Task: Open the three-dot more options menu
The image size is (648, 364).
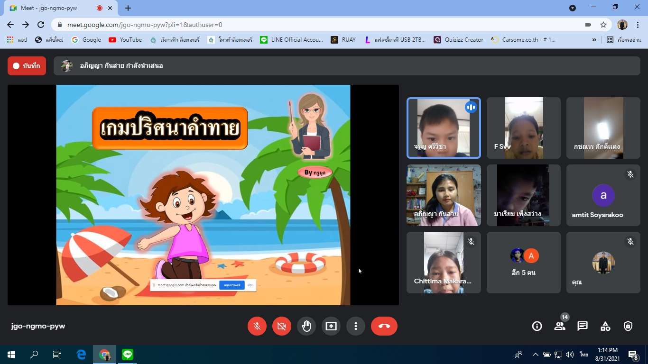Action: (x=356, y=326)
